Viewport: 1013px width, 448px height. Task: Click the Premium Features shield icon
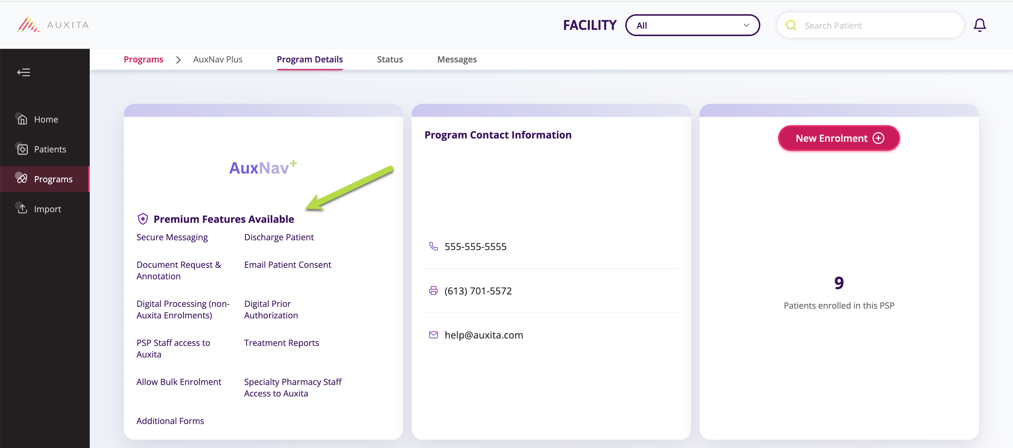click(x=143, y=219)
